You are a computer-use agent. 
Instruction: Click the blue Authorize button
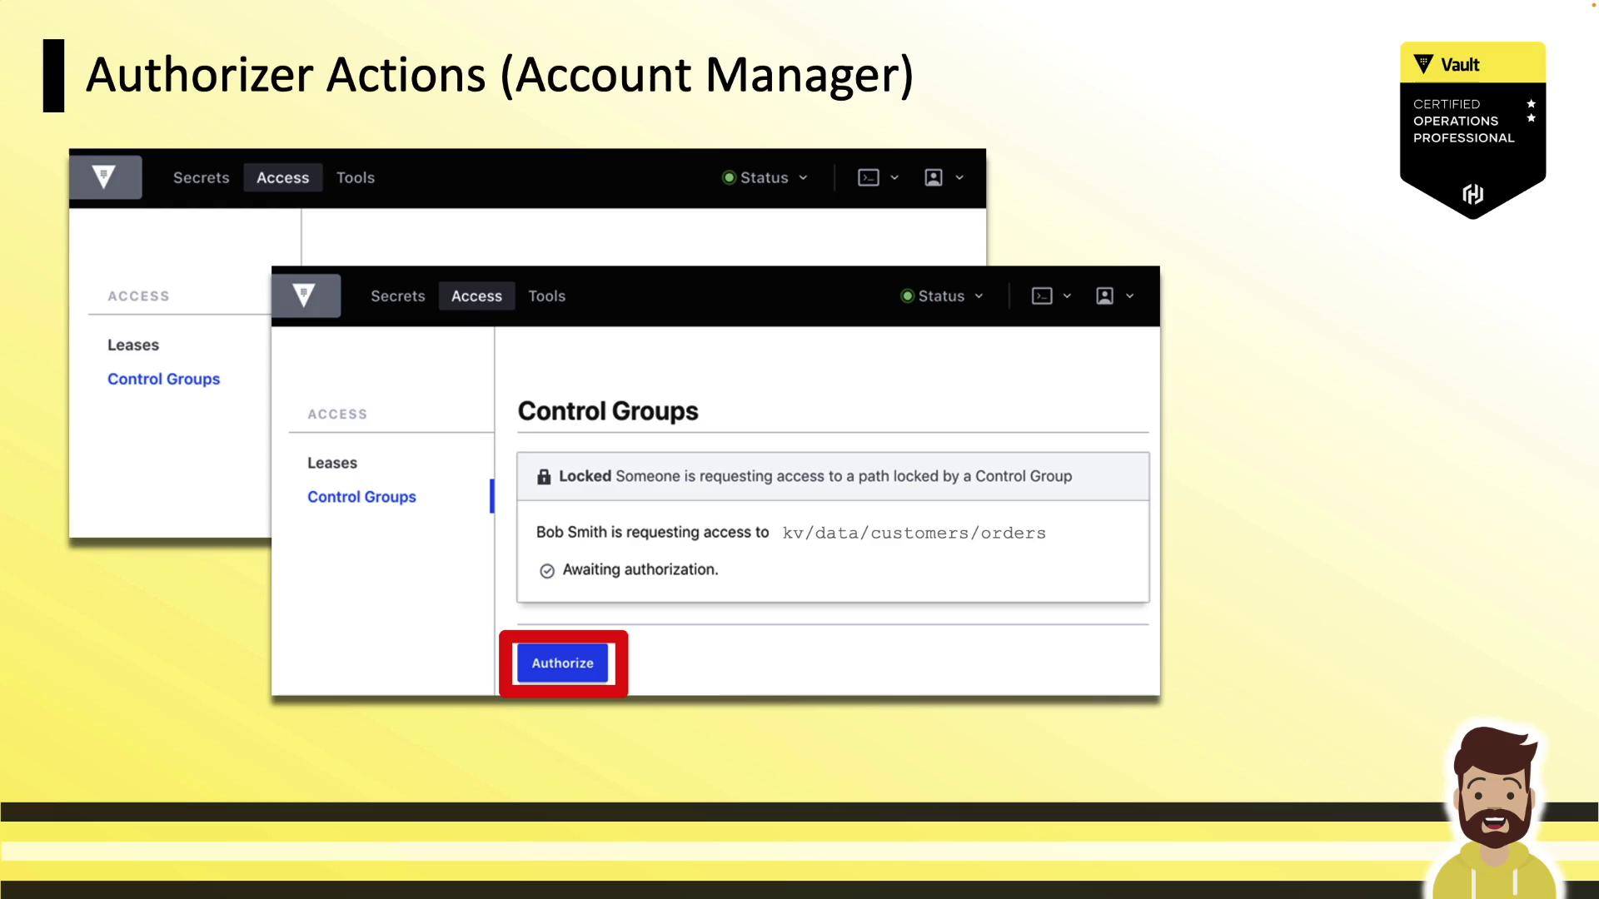point(563,663)
